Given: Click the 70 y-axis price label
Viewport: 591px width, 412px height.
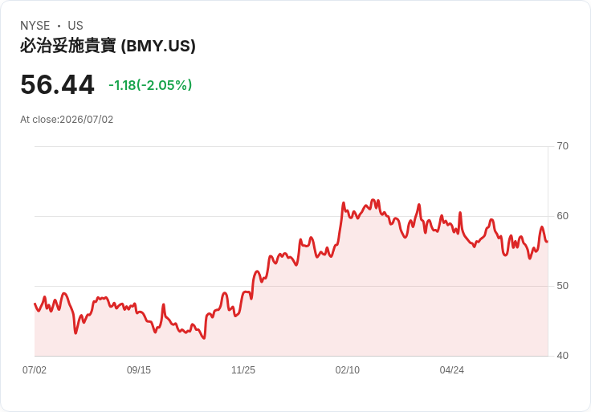Looking at the screenshot, I should (562, 146).
